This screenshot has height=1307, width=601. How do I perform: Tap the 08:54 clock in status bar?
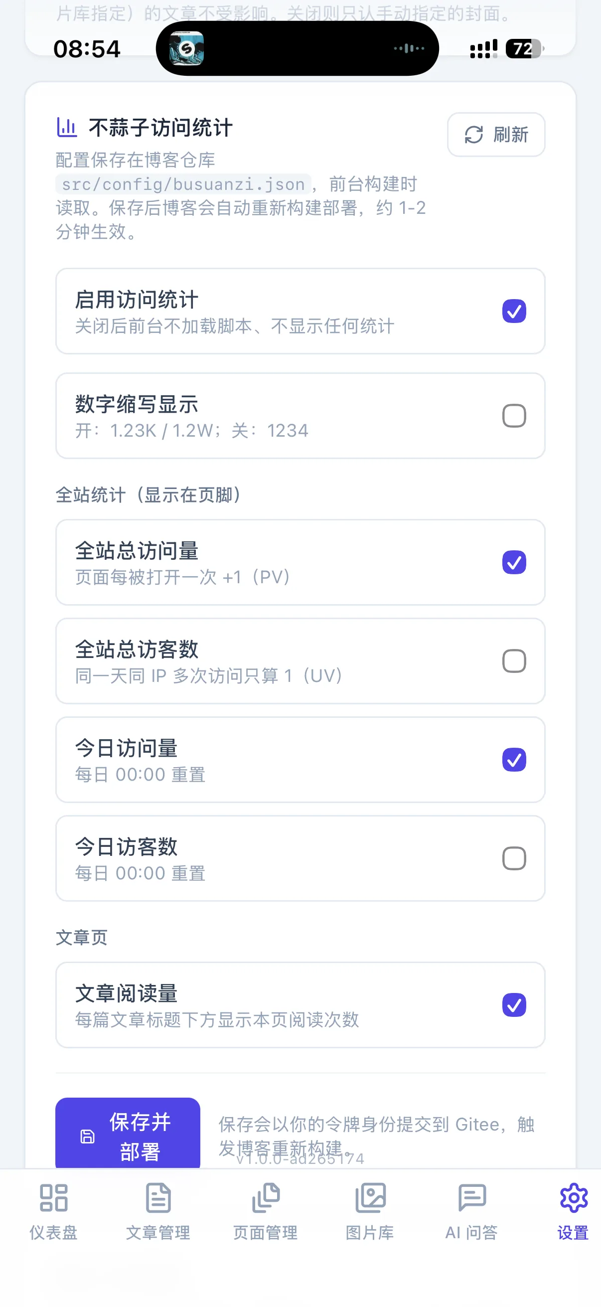click(x=87, y=49)
